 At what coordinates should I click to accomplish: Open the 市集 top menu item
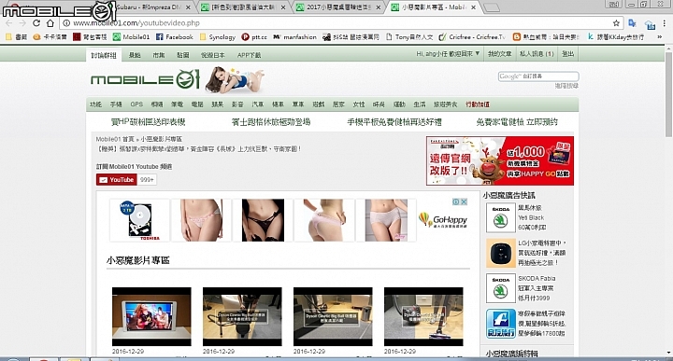coord(159,55)
